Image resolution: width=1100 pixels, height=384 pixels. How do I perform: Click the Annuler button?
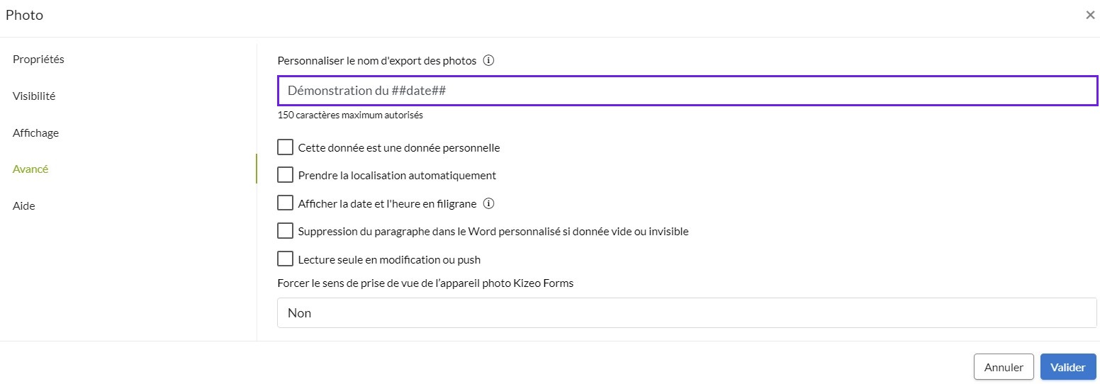tap(1004, 367)
